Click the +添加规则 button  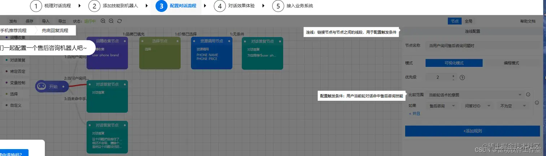(472, 131)
